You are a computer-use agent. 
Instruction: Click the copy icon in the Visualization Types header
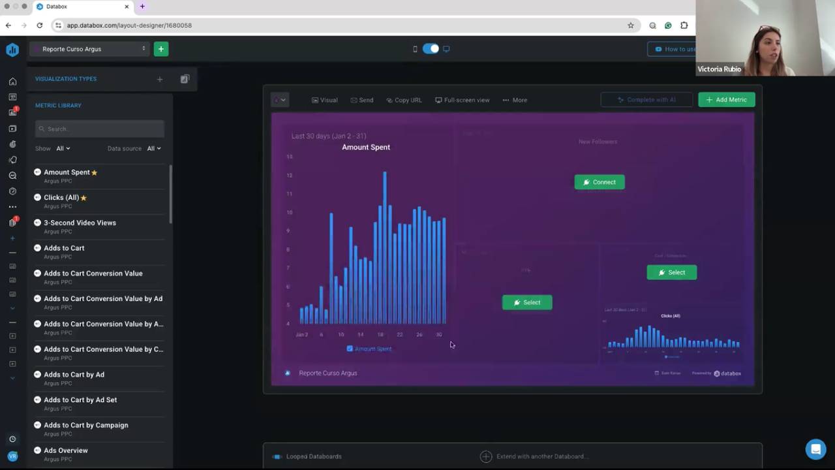pos(185,79)
